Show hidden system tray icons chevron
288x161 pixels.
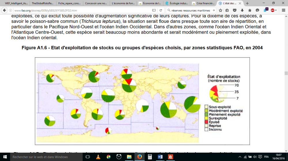pos(240,157)
